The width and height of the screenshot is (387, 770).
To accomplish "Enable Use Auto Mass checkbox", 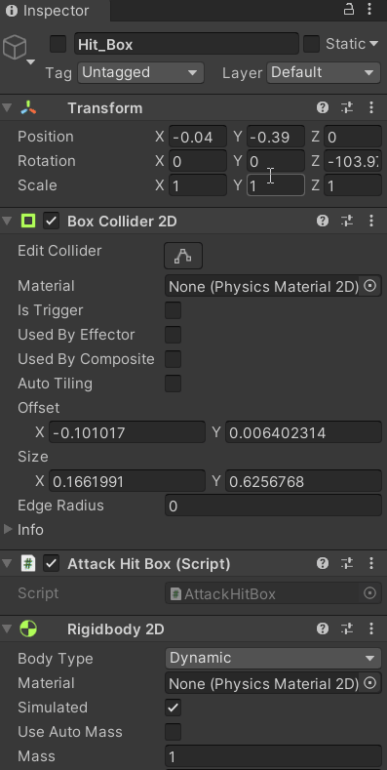I will pos(173,732).
